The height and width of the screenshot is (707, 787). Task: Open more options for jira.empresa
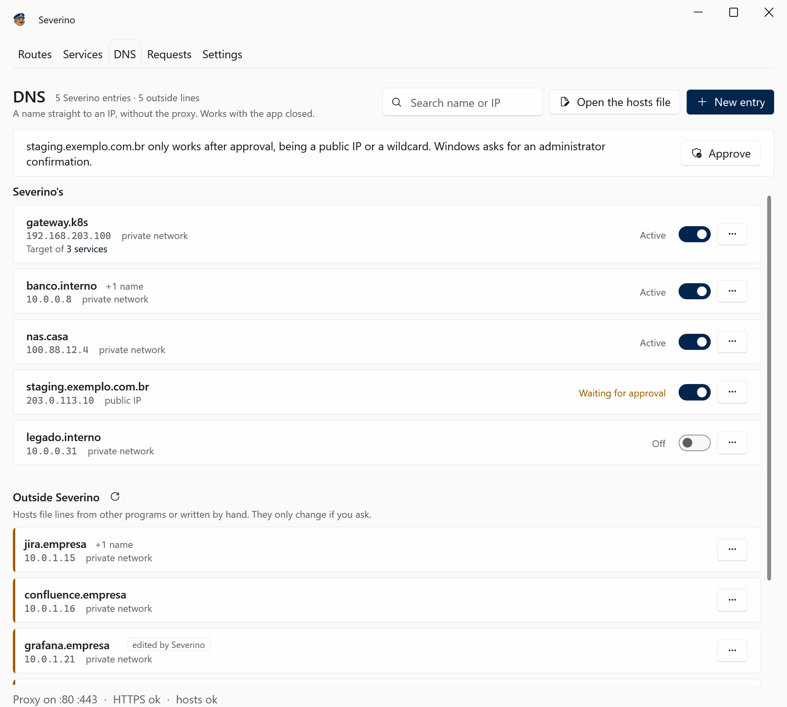(732, 550)
